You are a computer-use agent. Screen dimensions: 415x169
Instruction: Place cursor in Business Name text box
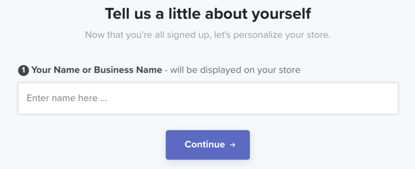pyautogui.click(x=208, y=98)
